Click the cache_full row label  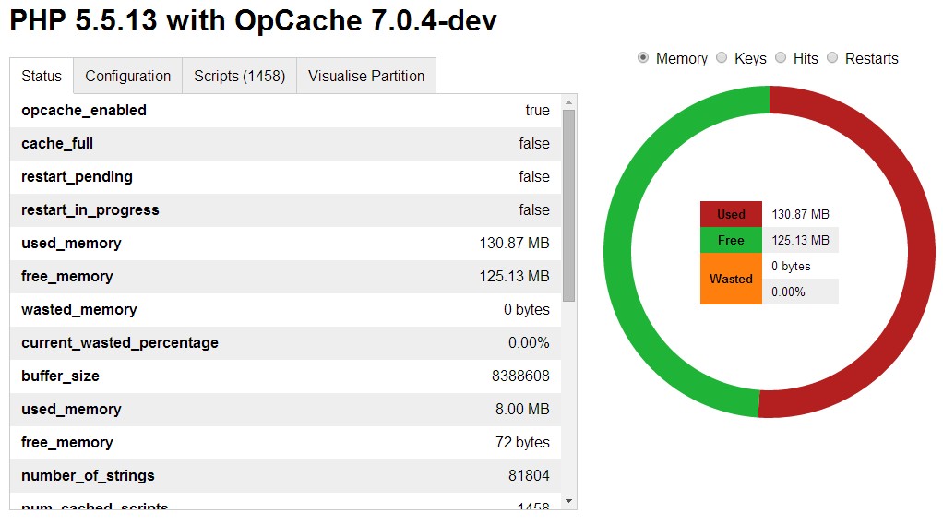(57, 143)
